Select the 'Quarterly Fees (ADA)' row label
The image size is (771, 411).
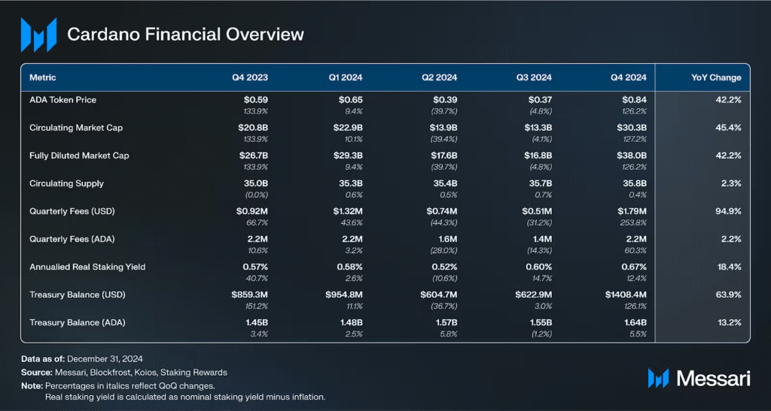click(x=72, y=240)
